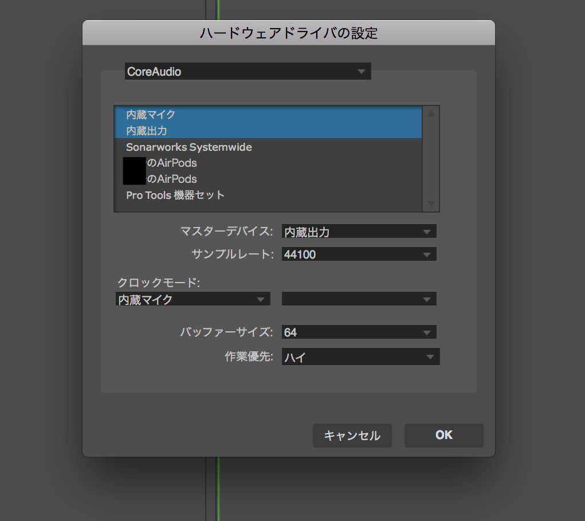Click the device list scroll down arrow
The image size is (585, 521).
click(431, 204)
